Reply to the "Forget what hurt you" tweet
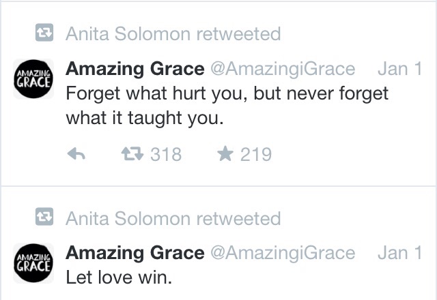This screenshot has width=437, height=300. point(76,154)
